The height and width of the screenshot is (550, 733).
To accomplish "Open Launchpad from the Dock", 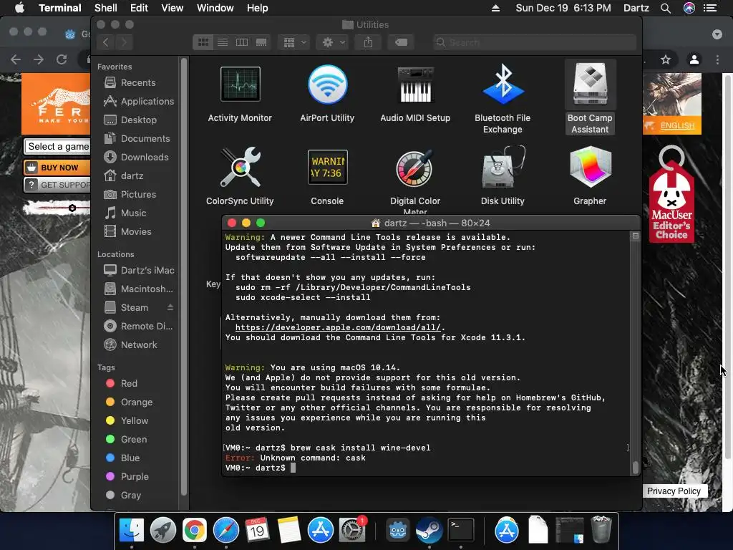I will 163,530.
